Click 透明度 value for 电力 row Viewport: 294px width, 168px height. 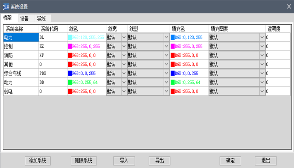click(278, 37)
